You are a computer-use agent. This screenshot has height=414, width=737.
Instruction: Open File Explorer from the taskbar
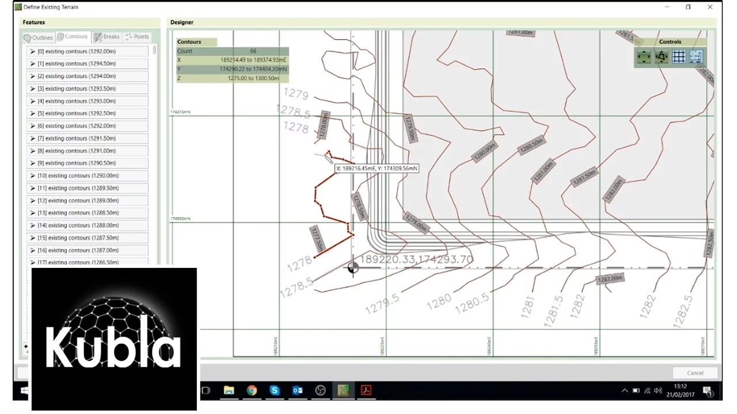pos(229,390)
